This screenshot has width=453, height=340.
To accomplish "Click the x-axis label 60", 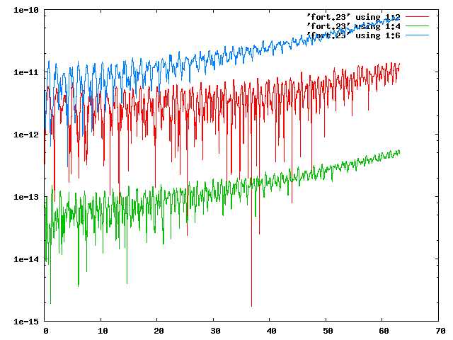I will coord(384,331).
